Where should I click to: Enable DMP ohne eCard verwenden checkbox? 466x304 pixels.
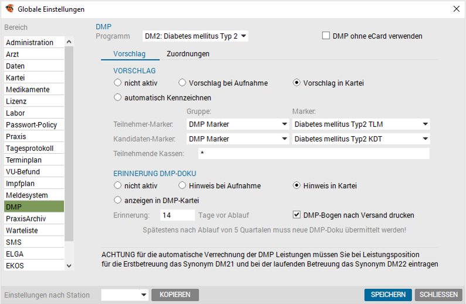click(326, 36)
